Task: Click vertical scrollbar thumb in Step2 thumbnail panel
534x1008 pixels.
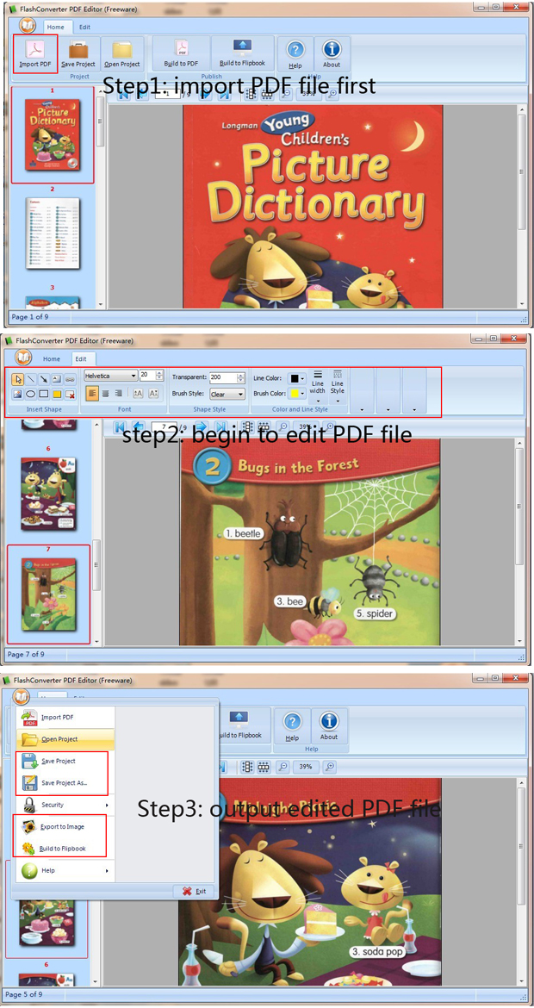Action: click(x=97, y=564)
